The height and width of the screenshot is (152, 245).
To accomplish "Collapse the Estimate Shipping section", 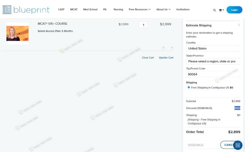I will (239, 25).
